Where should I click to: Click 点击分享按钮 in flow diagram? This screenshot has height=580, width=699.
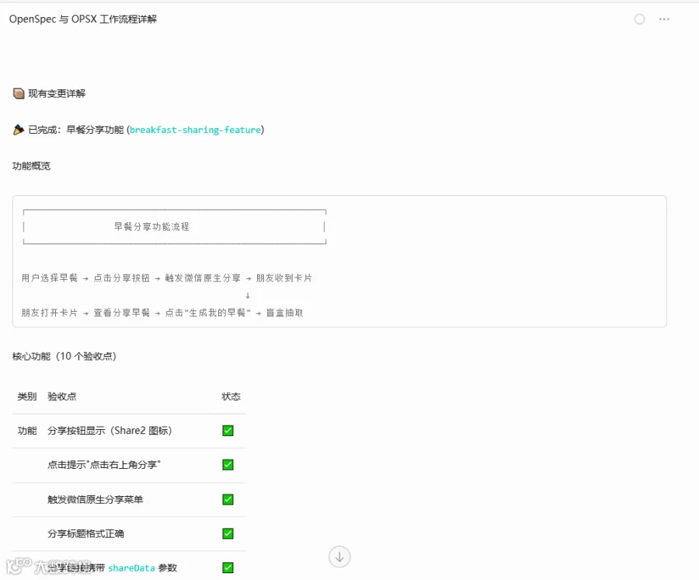click(x=121, y=278)
